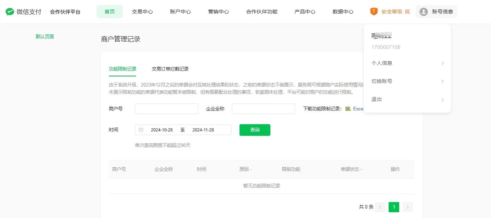The height and width of the screenshot is (218, 491).
Task: Click the account ID 1700007108
Action: coord(386,47)
